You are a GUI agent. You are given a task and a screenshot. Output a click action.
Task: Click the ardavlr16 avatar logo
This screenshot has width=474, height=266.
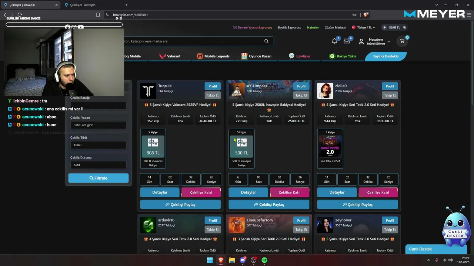click(x=148, y=225)
